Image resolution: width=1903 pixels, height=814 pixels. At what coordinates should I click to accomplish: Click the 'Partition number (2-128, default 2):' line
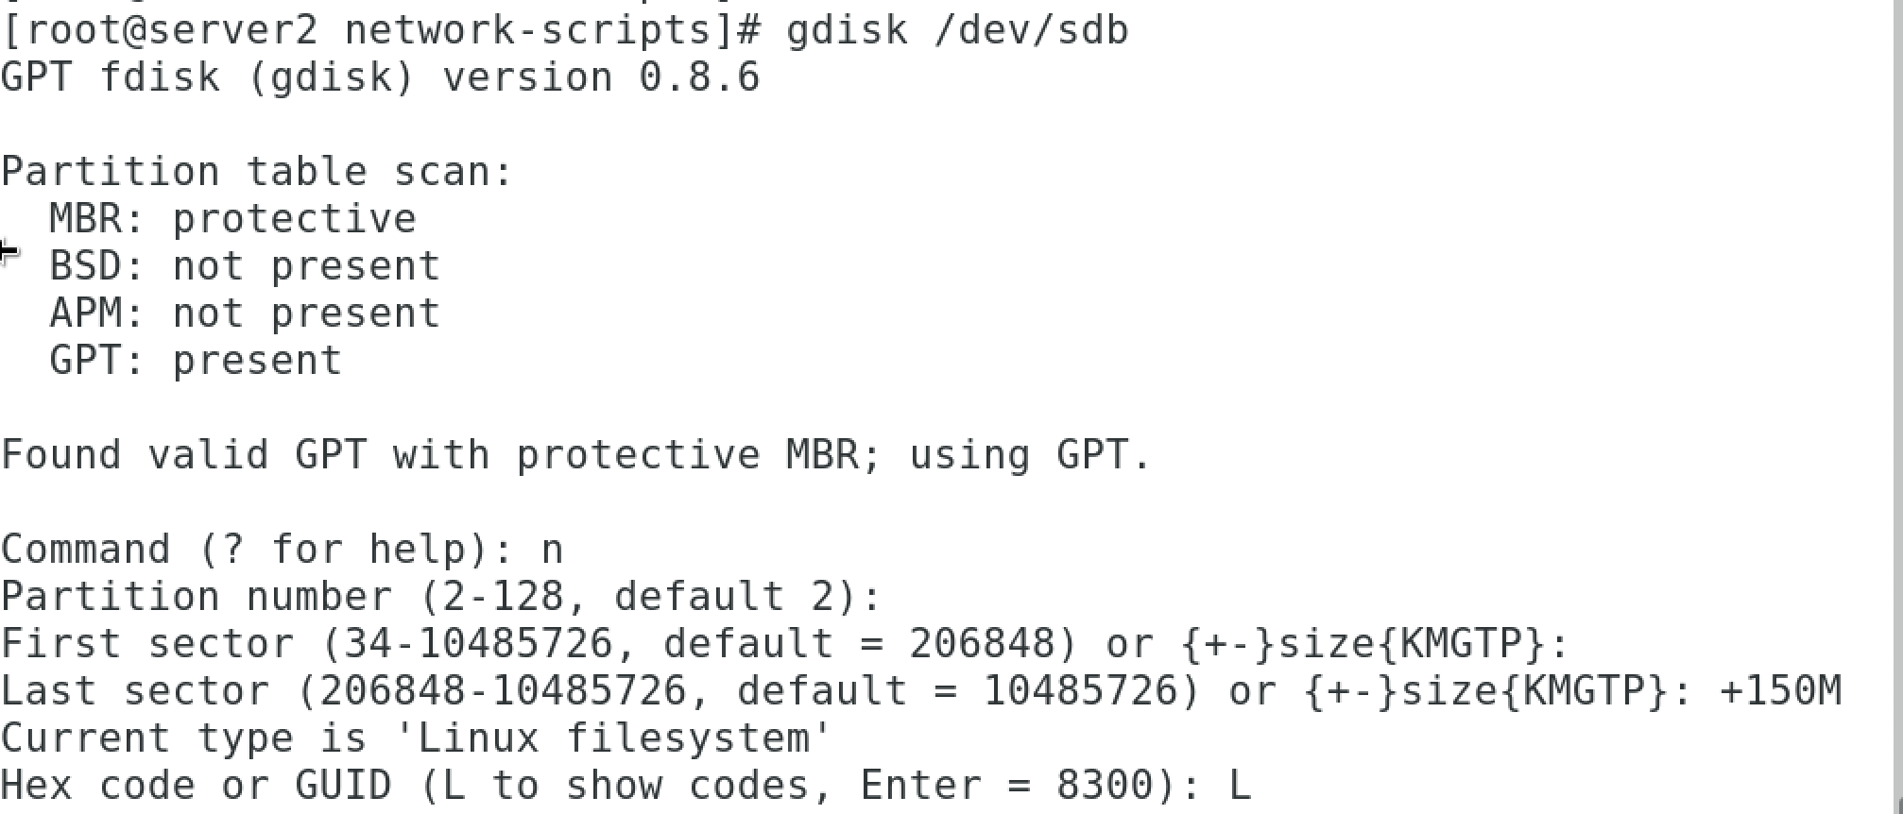441,597
